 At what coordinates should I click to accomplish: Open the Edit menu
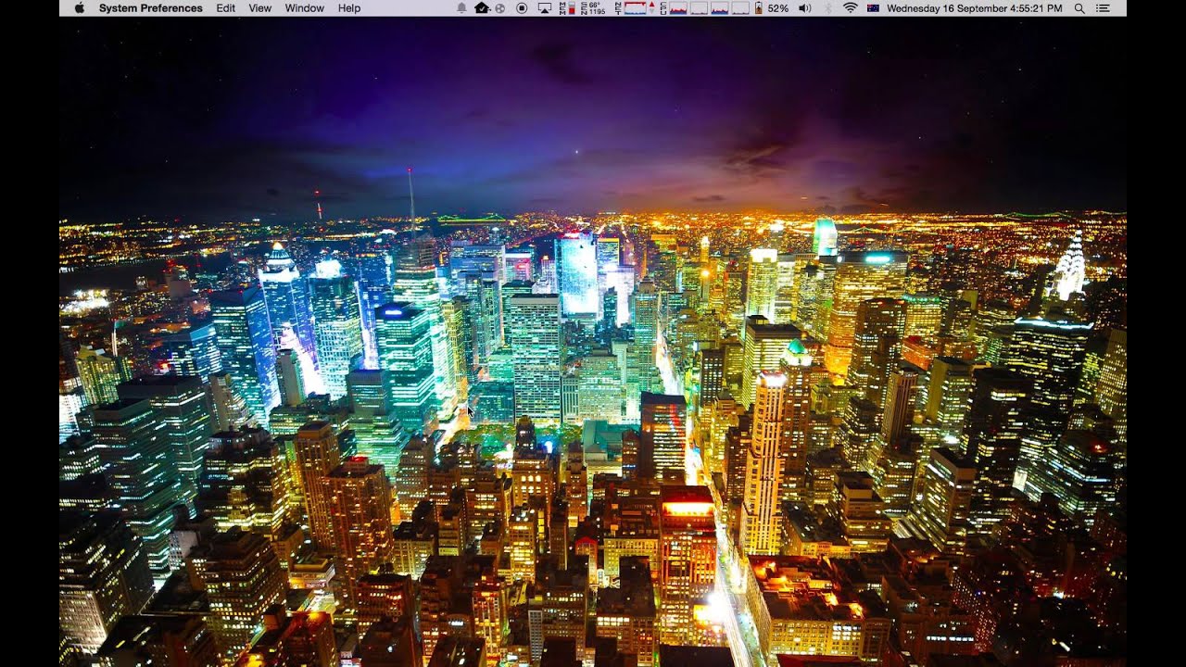point(225,8)
